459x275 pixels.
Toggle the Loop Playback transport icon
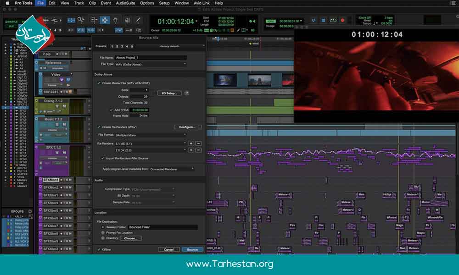point(333,21)
